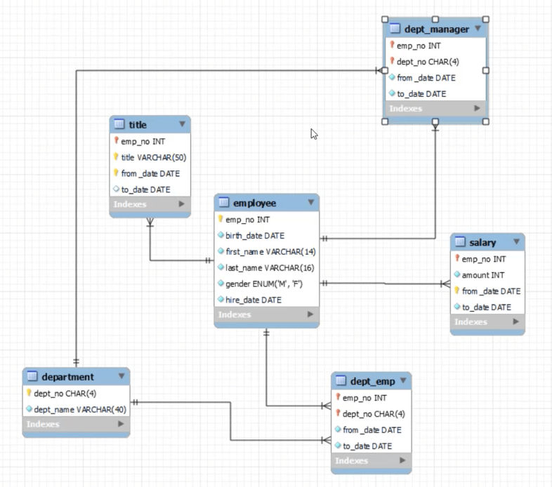Click the dept_emp table icon
This screenshot has height=487, width=552.
click(341, 380)
